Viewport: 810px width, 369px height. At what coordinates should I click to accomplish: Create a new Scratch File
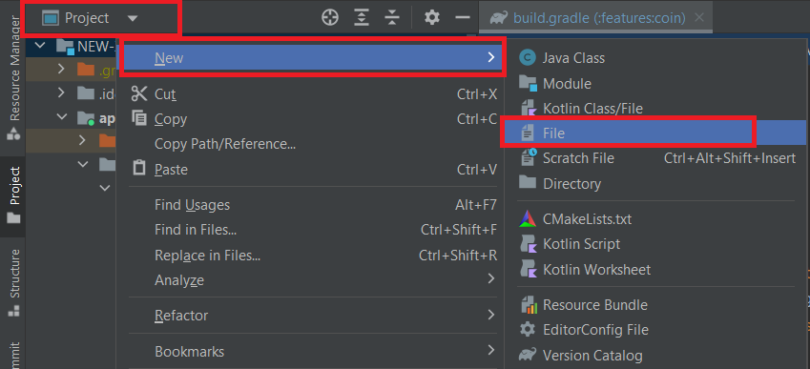655,158
